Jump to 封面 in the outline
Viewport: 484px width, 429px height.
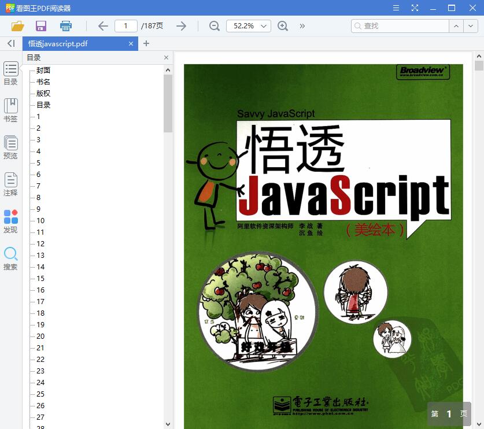pos(43,71)
